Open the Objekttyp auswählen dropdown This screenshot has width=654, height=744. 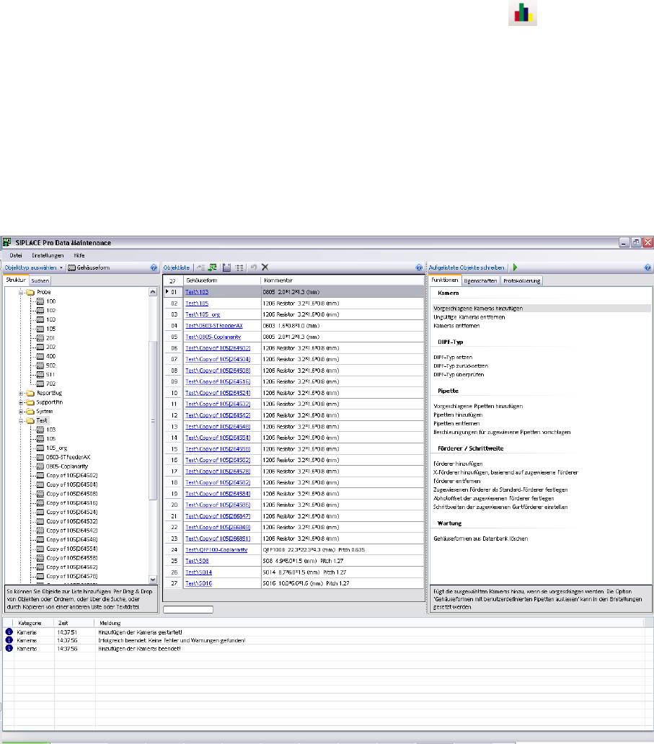(34, 267)
